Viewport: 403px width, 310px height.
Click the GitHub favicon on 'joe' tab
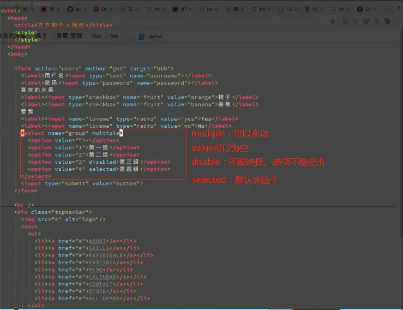(70, 9)
